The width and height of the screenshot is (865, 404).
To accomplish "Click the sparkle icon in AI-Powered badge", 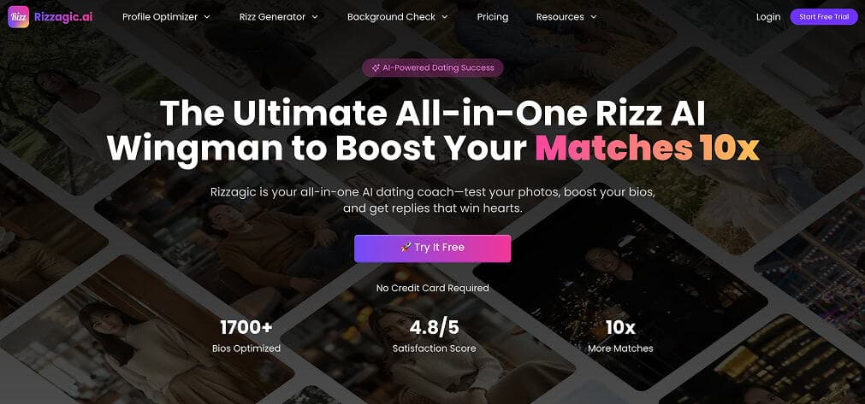I will [x=376, y=67].
